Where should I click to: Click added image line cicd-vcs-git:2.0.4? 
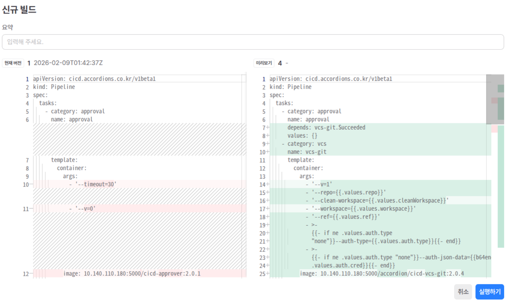382,274
